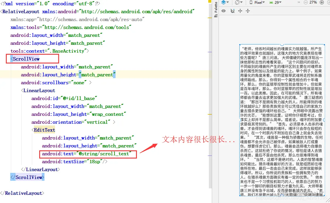The image size is (330, 203).
Task: Click the xmlns:tools namespace line
Action: tap(71, 27)
